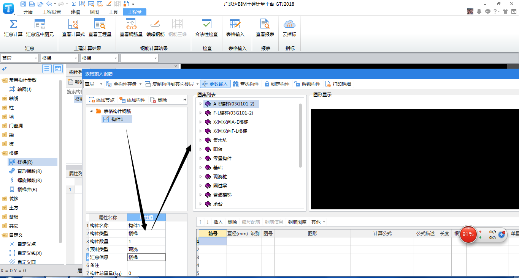Click 查找构件 toolbar item

point(246,84)
